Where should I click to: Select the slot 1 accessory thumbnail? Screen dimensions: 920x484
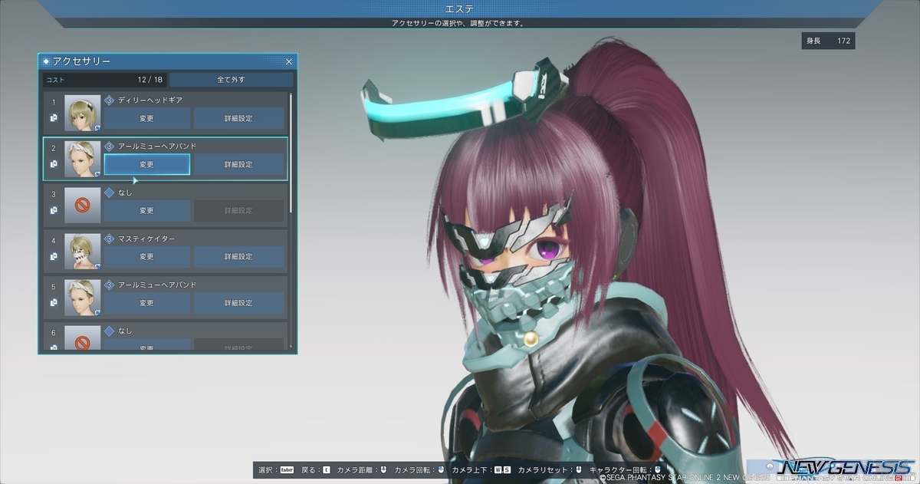coord(82,111)
